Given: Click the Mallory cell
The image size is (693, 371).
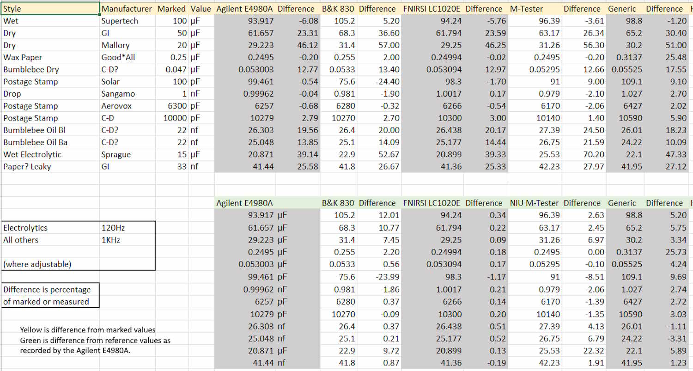Looking at the screenshot, I should pyautogui.click(x=115, y=45).
